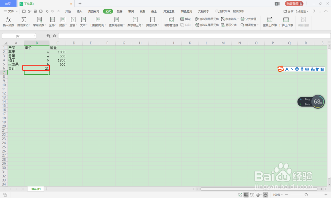Open the 名称管理器 name manager

(x=171, y=22)
